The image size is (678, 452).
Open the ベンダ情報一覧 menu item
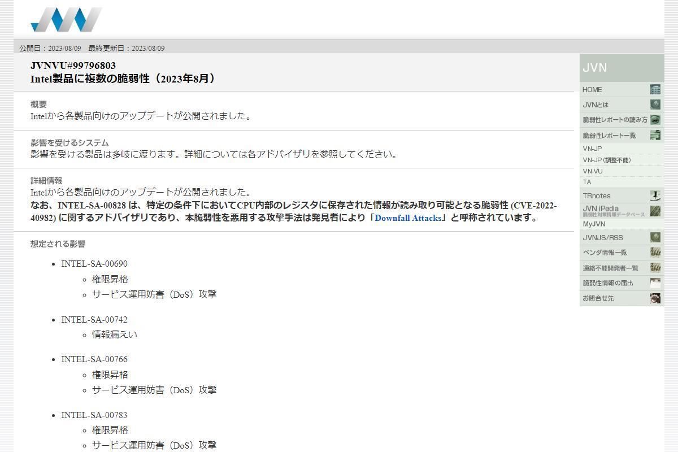(x=621, y=253)
